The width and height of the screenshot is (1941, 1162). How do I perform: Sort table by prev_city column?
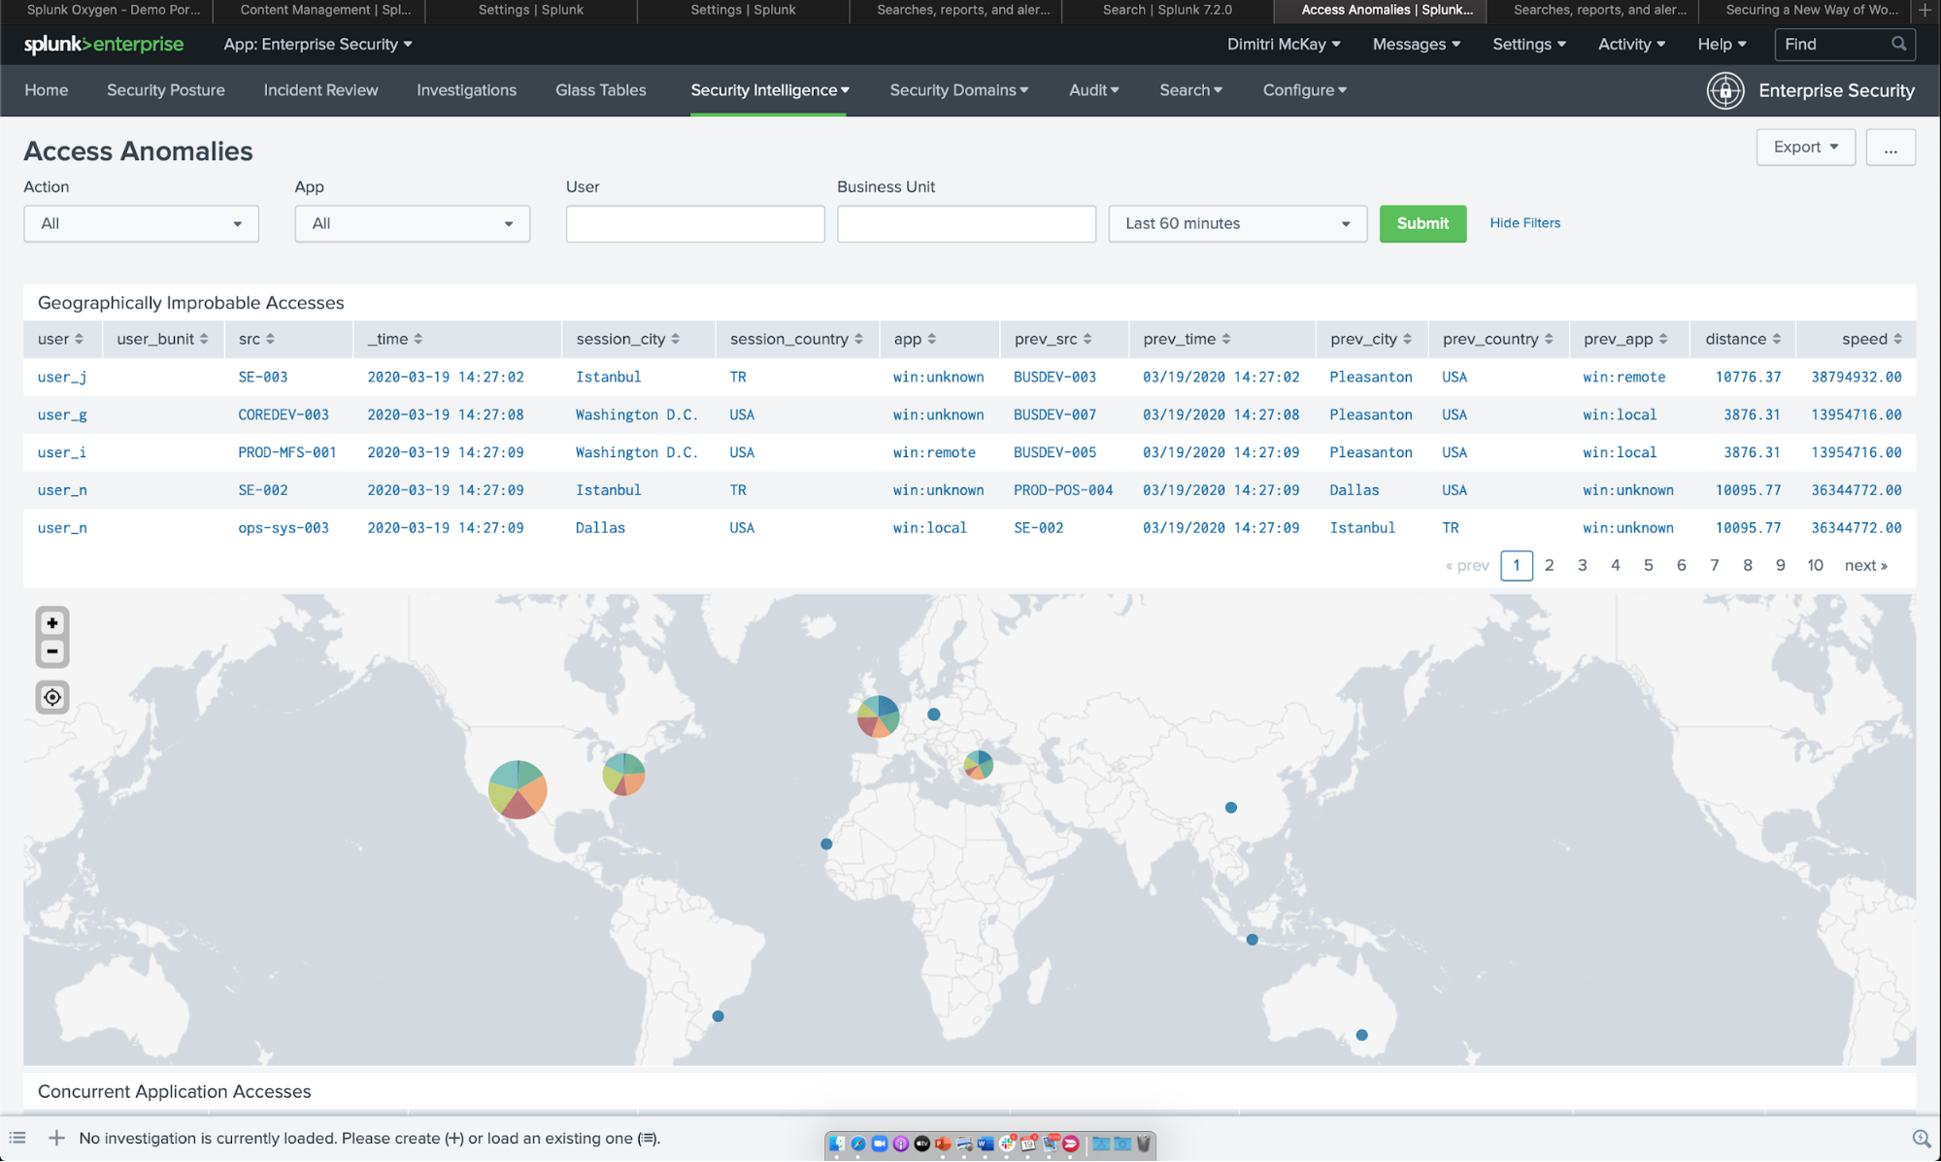click(x=1371, y=339)
